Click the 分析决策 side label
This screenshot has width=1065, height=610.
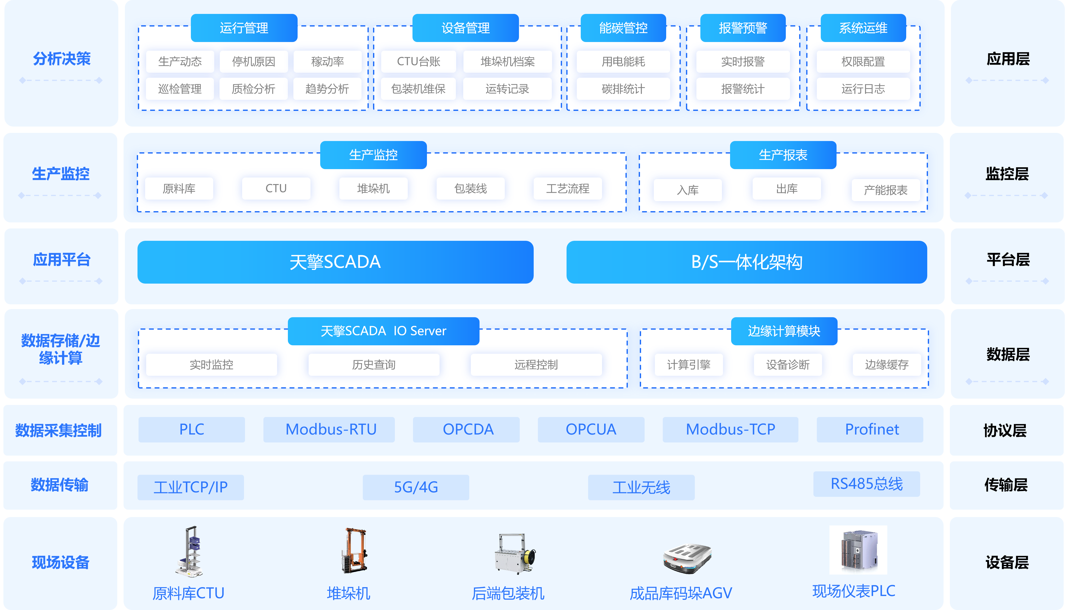click(62, 59)
